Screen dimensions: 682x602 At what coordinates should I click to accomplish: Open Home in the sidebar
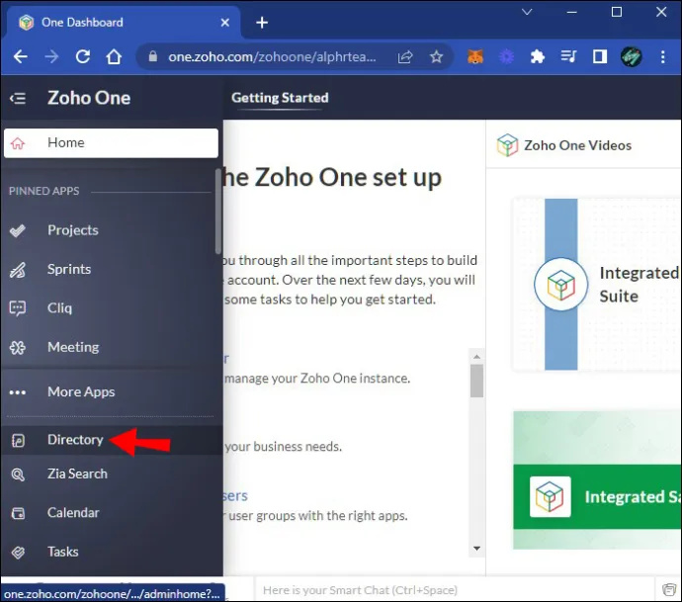(111, 142)
